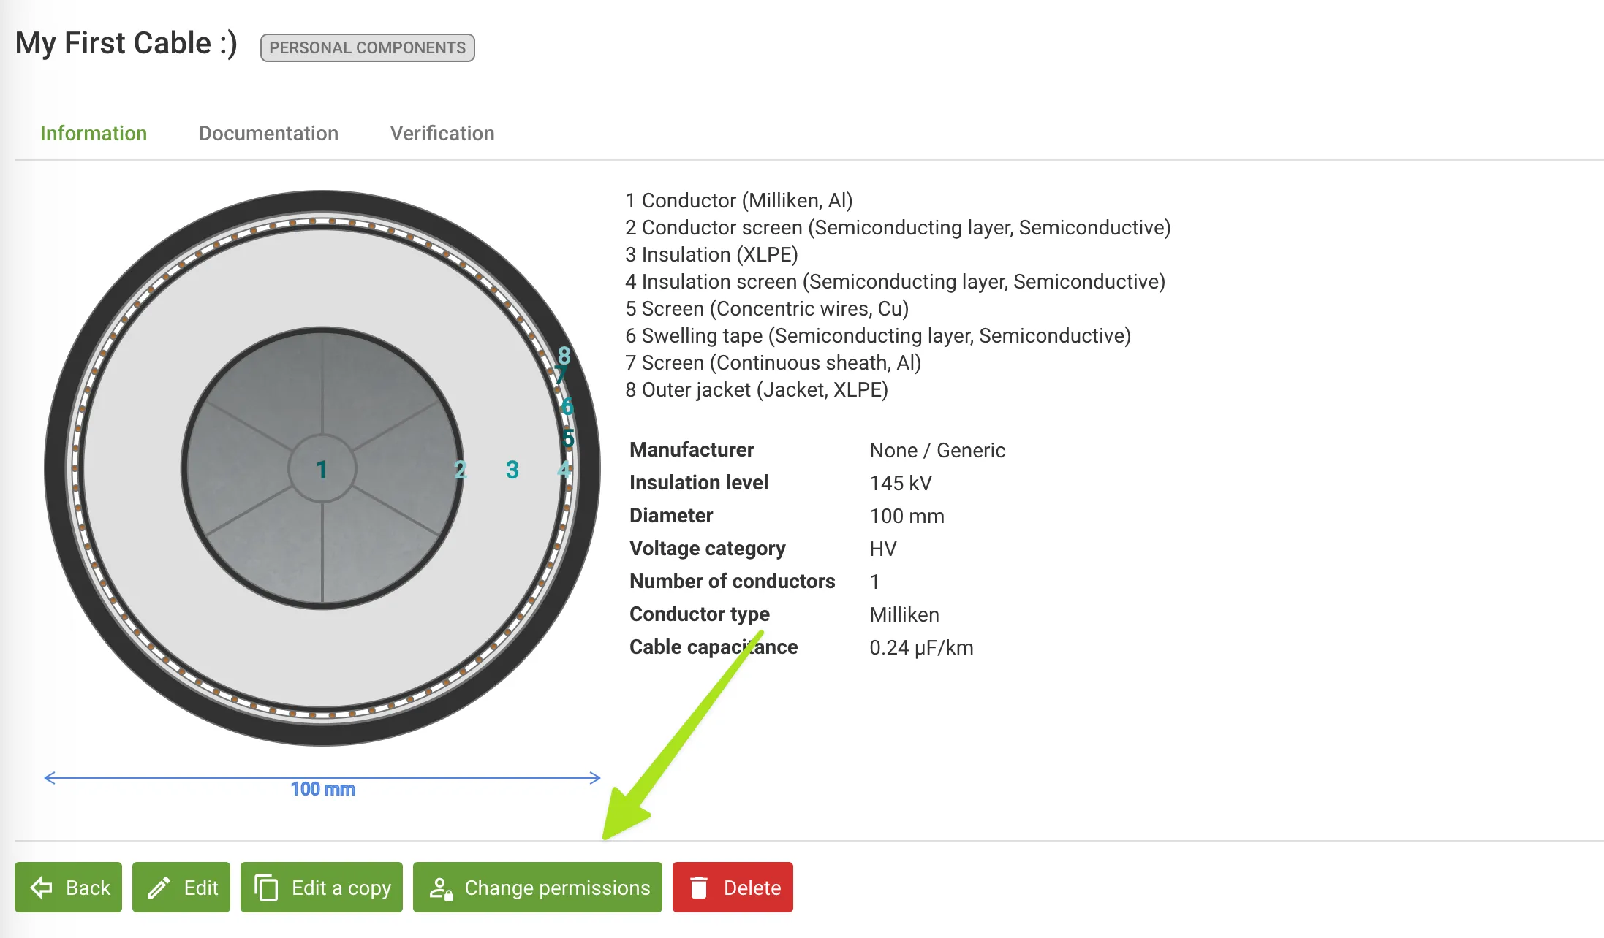Click the 0.24 µF/km capacitance value
The width and height of the screenshot is (1604, 938).
[x=920, y=647]
